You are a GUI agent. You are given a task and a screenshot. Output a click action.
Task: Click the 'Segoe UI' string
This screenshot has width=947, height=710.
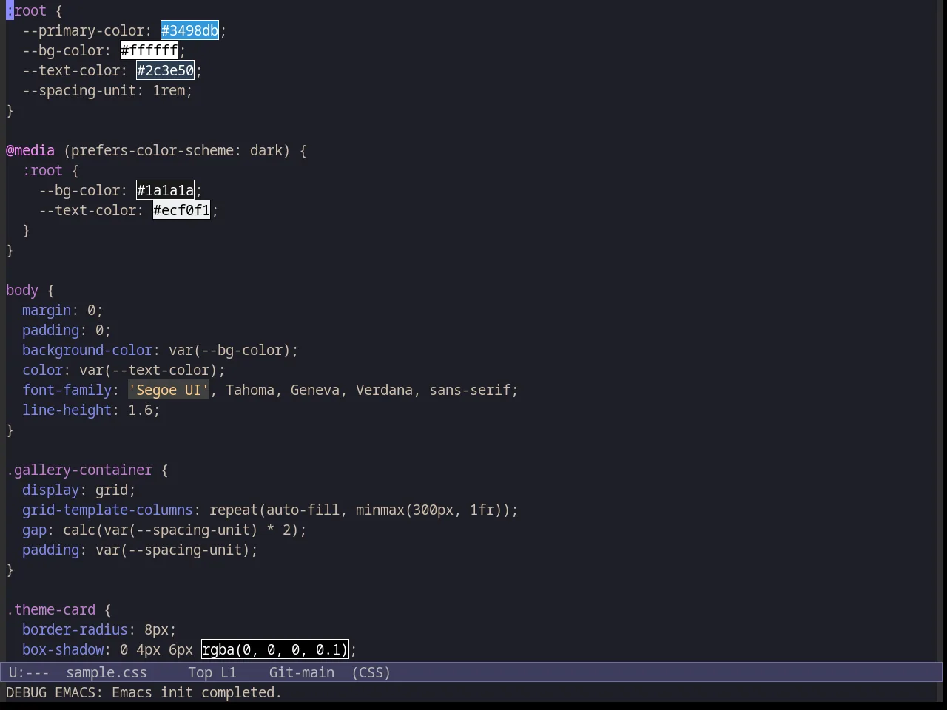(169, 390)
